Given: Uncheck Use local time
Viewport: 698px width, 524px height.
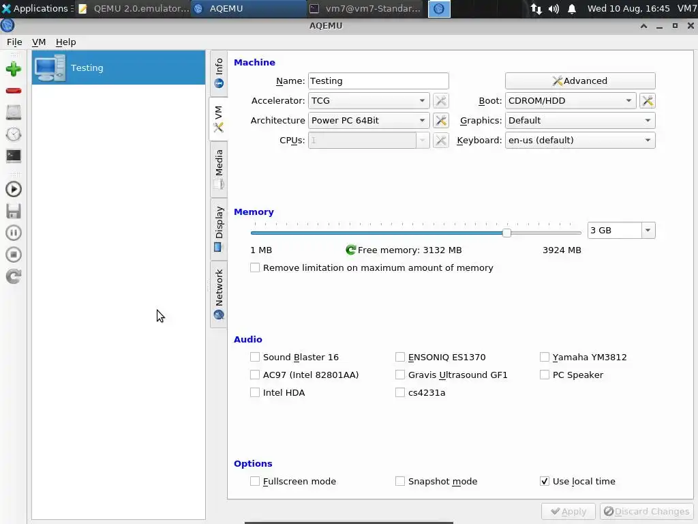Looking at the screenshot, I should pos(545,481).
